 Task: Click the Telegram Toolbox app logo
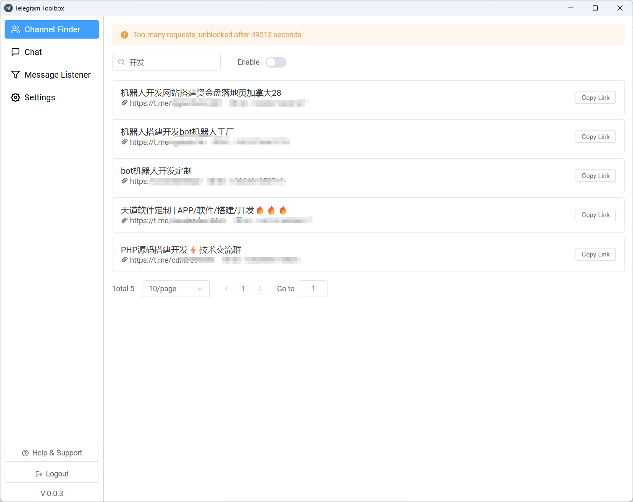click(8, 8)
